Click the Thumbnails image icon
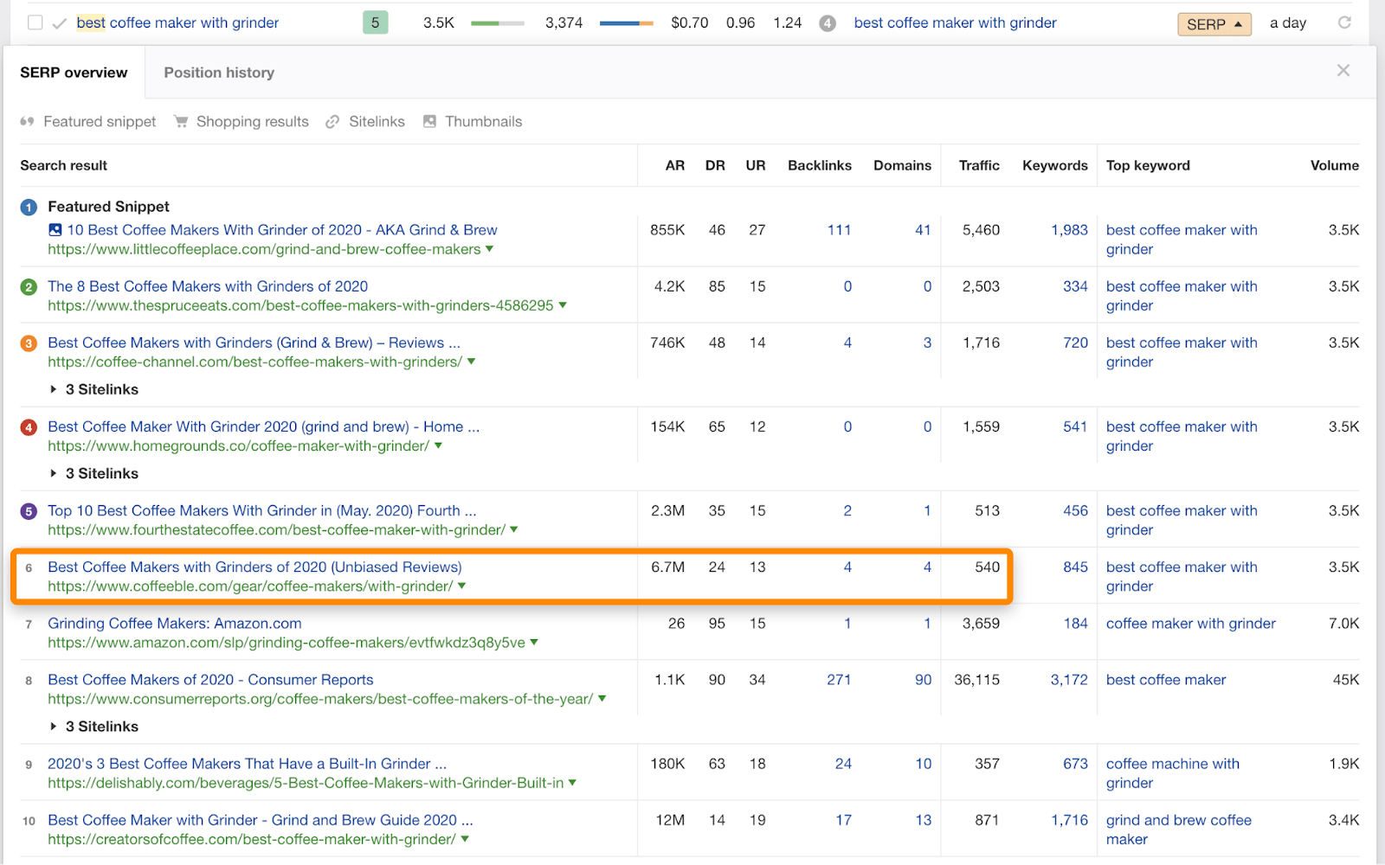The width and height of the screenshot is (1385, 865). pos(430,121)
